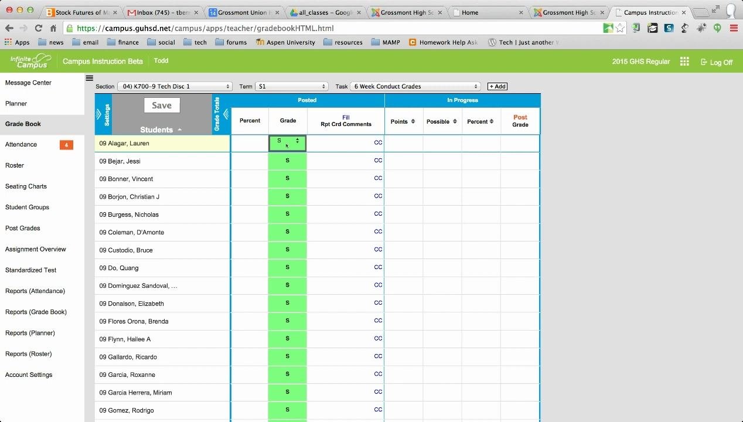Viewport: 743px width, 422px height.
Task: Switch to all_classes Google tab
Action: (326, 12)
